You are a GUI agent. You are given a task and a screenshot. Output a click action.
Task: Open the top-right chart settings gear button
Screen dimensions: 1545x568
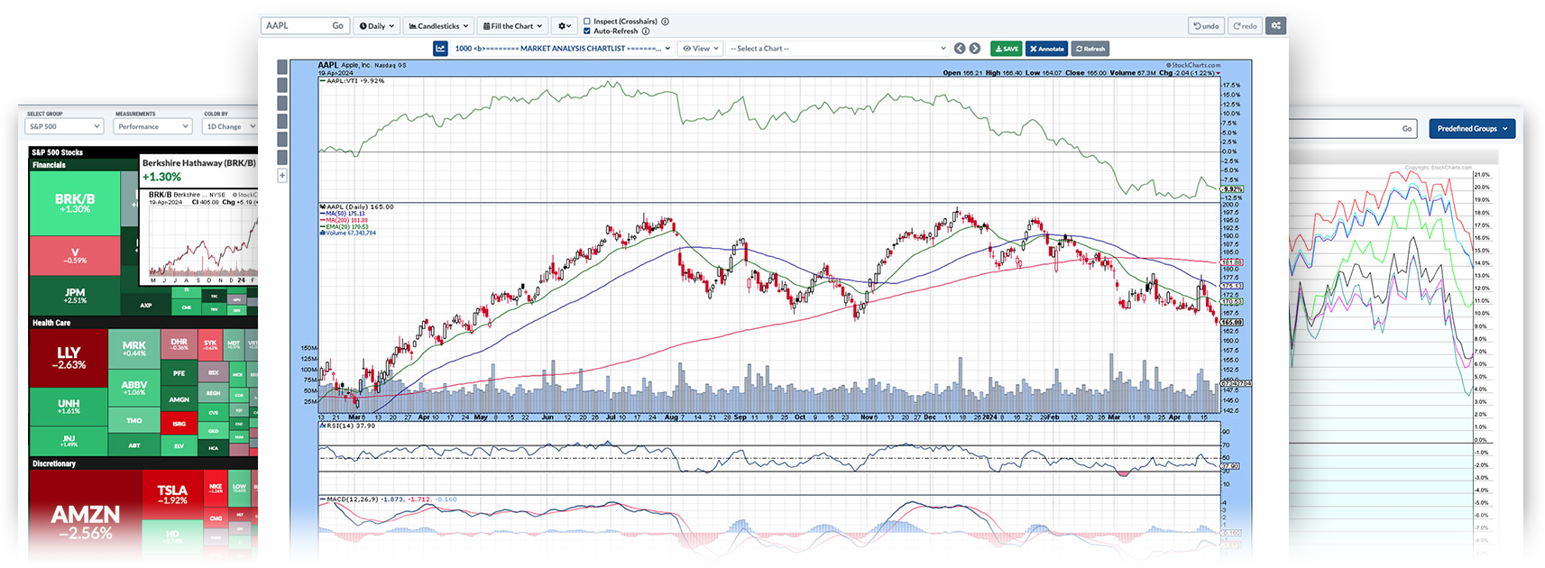pos(1275,26)
